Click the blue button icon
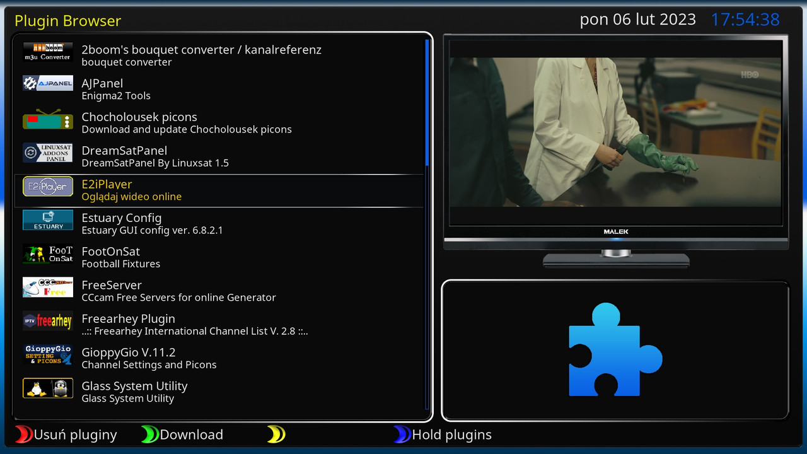807x454 pixels. click(402, 434)
